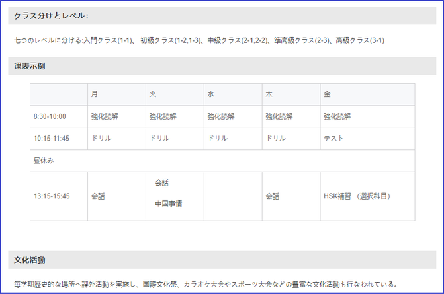Click 強化読解 in the 月 column
The height and width of the screenshot is (294, 444).
click(105, 116)
